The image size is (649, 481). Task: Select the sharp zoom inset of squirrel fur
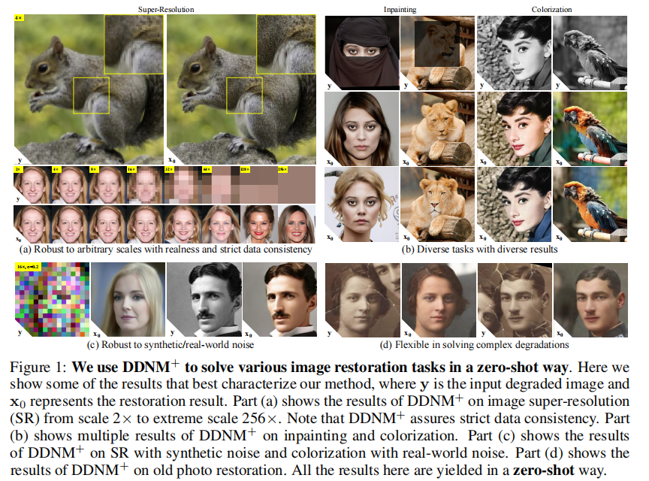[286, 44]
